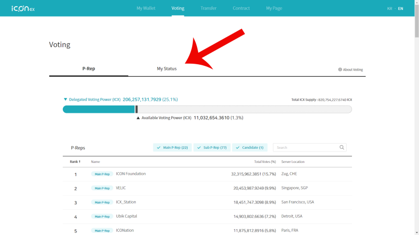Screen dimensions: 419x235
Task: Open the Contract menu
Action: coord(241,8)
